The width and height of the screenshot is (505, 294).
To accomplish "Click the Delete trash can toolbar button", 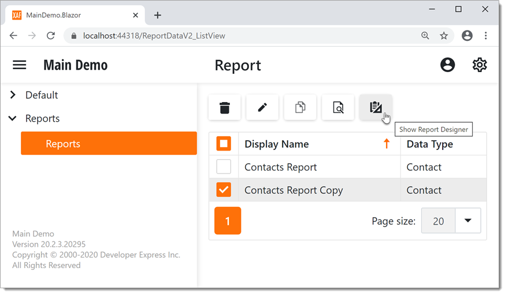I will pyautogui.click(x=225, y=107).
